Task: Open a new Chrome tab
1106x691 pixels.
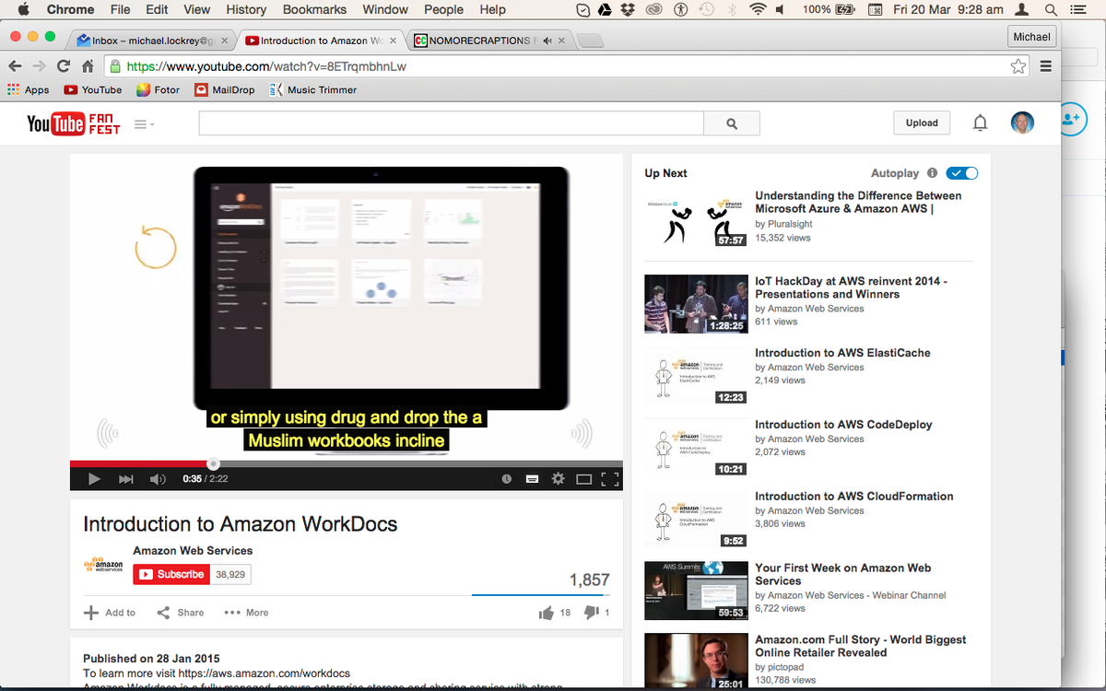Action: tap(589, 41)
